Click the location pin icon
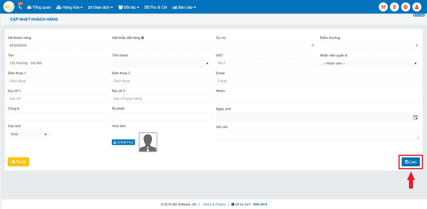427x209 pixels. click(x=394, y=7)
